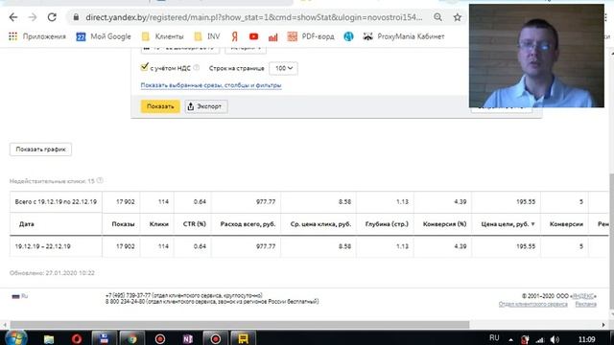Click the CTR (%) column header
Image resolution: width=614 pixels, height=345 pixels.
pyautogui.click(x=194, y=224)
